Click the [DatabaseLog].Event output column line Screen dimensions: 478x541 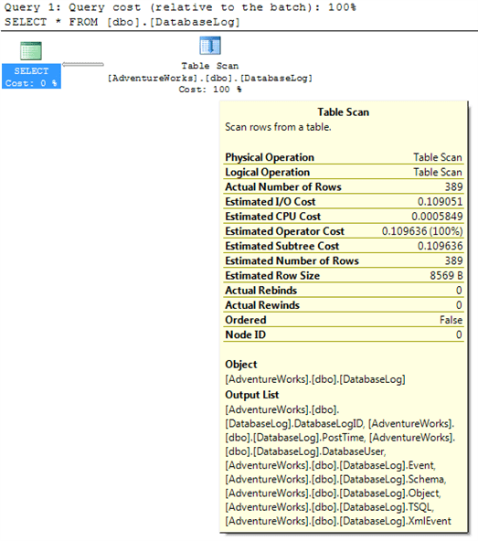pos(330,465)
